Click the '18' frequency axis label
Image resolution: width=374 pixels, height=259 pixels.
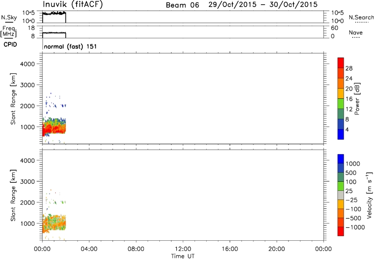click(x=31, y=28)
